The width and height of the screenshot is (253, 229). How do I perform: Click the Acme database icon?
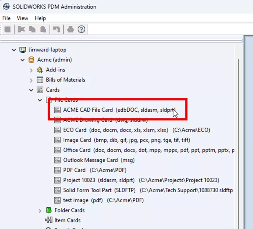[x=31, y=60]
